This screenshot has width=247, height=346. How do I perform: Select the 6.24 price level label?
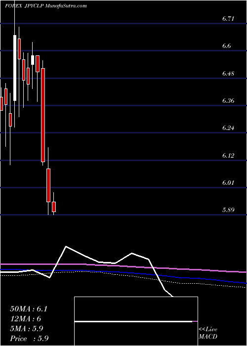(x=228, y=128)
